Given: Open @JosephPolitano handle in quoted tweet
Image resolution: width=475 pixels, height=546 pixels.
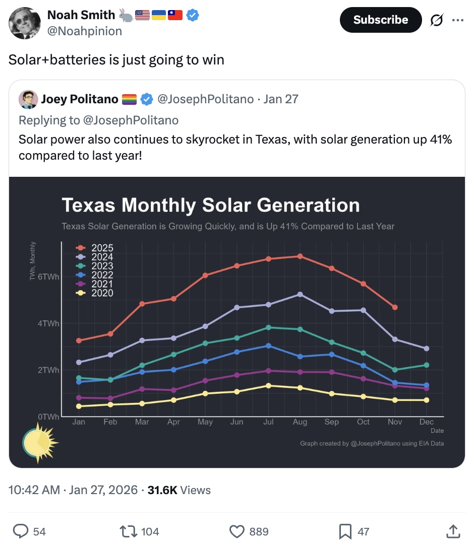Looking at the screenshot, I should coord(206,99).
